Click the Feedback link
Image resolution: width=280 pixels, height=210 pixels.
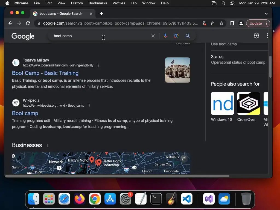pyautogui.click(x=183, y=43)
